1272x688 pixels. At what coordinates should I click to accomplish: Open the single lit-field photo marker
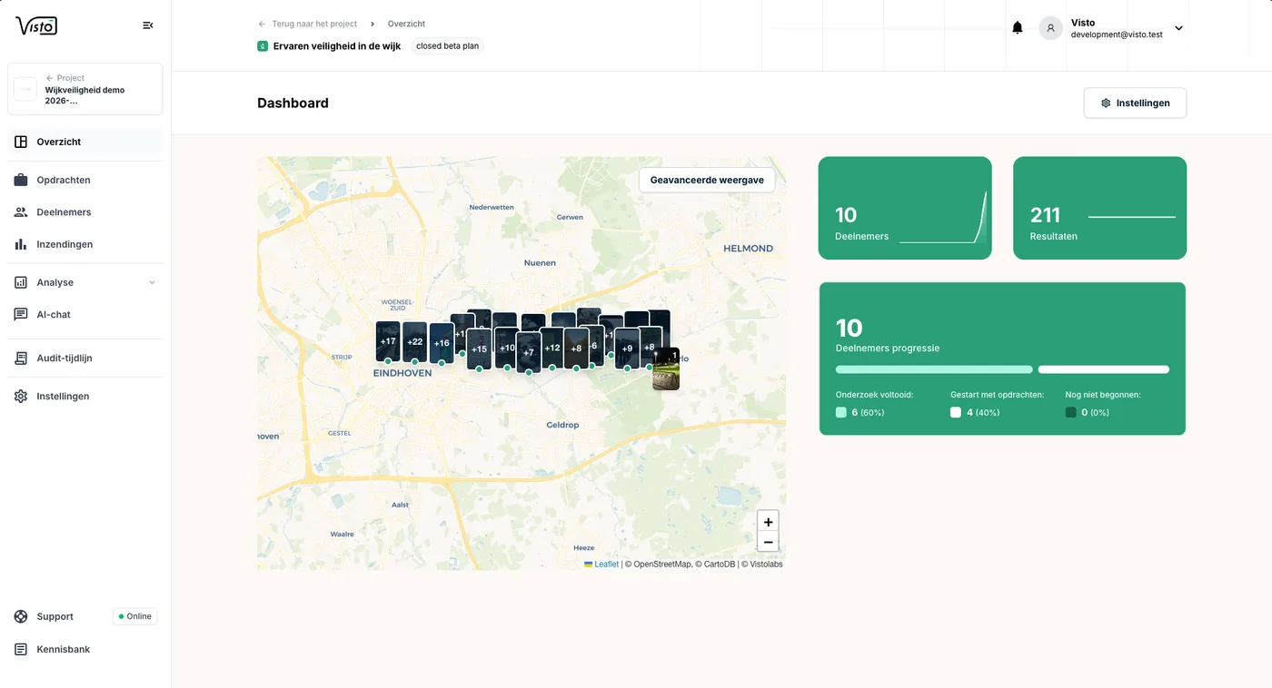point(666,369)
